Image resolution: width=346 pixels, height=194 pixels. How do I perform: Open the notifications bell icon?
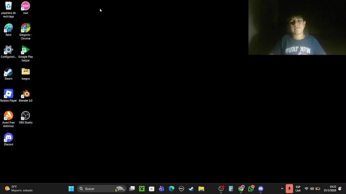pyautogui.click(x=340, y=189)
